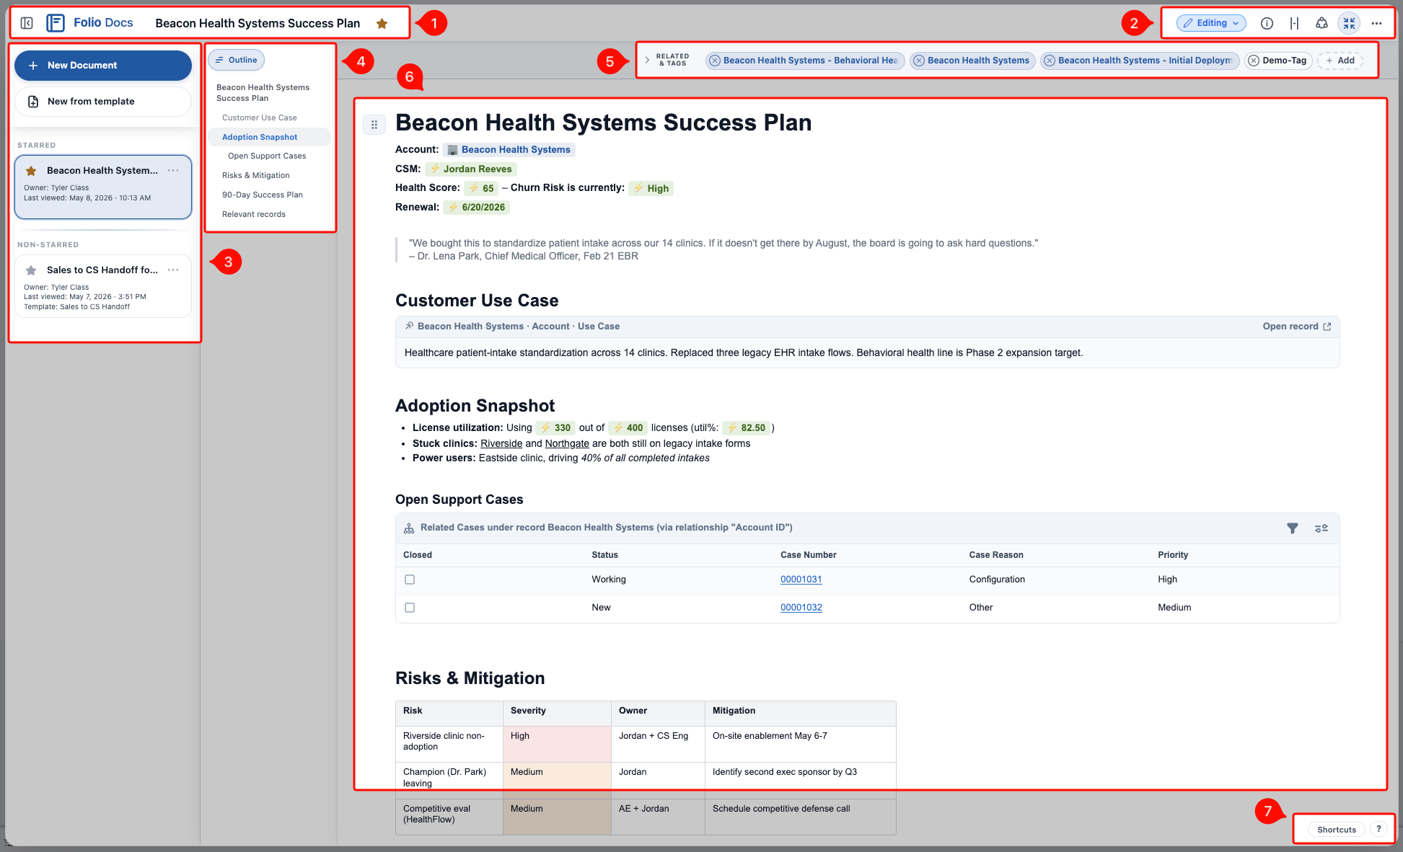Remove the Demo-Tag chip
1403x852 pixels.
[x=1254, y=61]
